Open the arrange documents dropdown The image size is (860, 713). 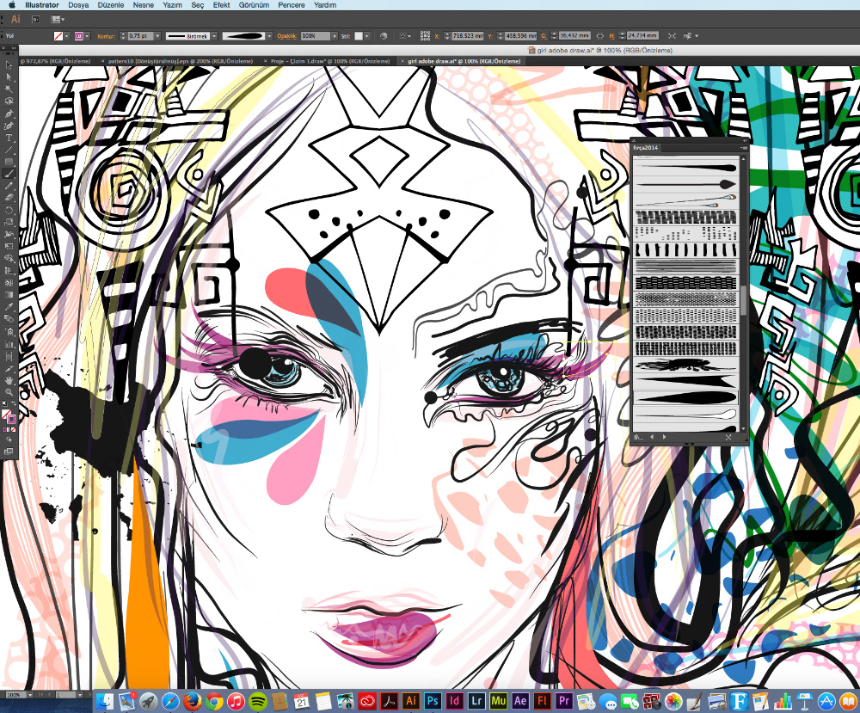(57, 19)
